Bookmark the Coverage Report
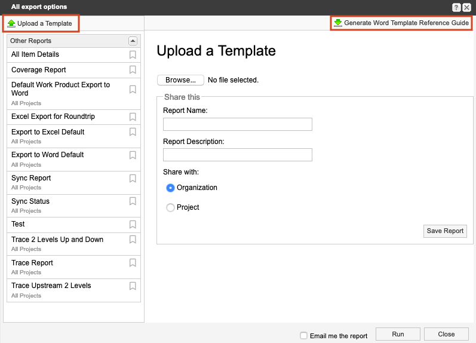476x343 pixels. [133, 70]
